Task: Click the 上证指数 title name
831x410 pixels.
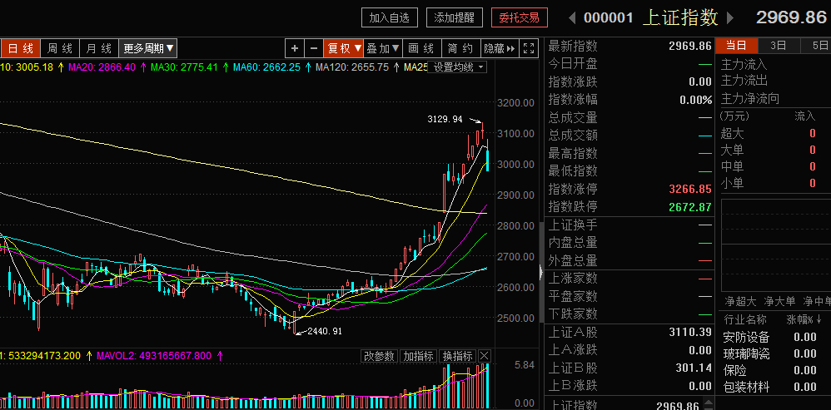Action: click(680, 17)
